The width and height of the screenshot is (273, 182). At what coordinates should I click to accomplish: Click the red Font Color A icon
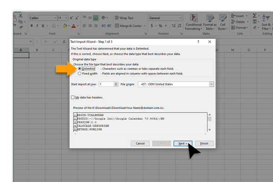click(x=74, y=26)
